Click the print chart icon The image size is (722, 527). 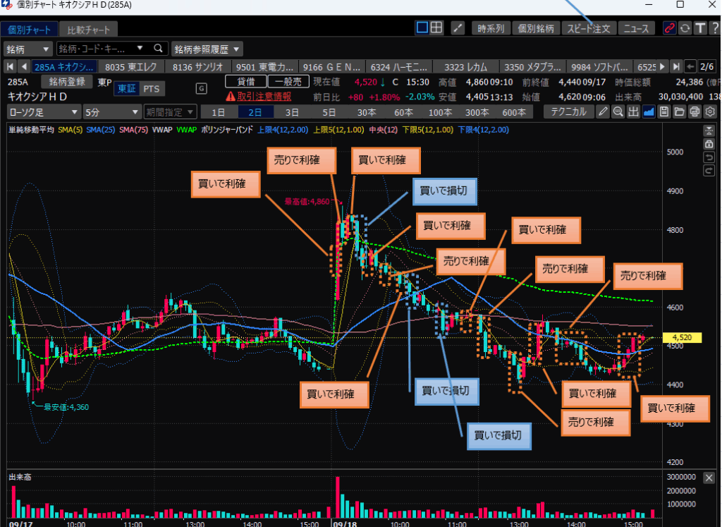695,111
